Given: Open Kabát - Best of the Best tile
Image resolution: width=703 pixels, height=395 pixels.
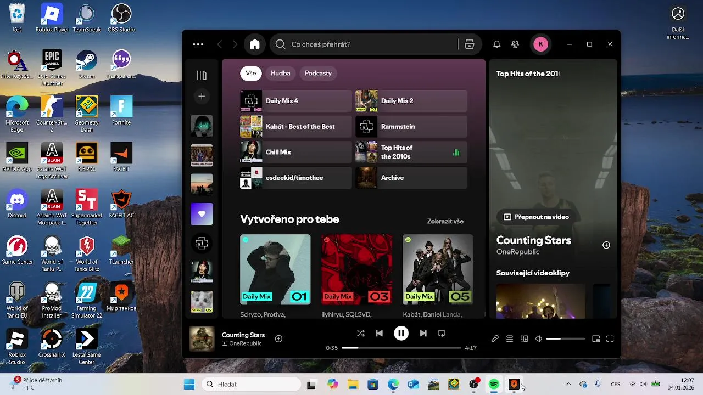Looking at the screenshot, I should [x=295, y=127].
